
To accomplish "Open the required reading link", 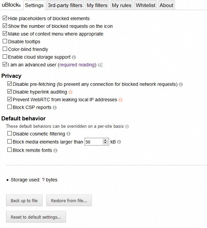I will click(x=77, y=65).
